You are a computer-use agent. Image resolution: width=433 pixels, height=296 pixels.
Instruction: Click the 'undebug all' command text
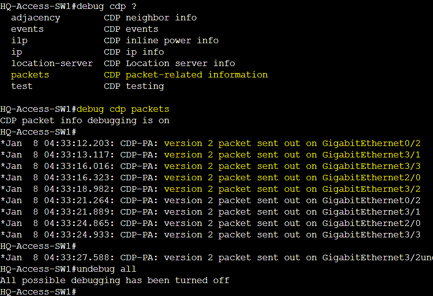tap(106, 269)
